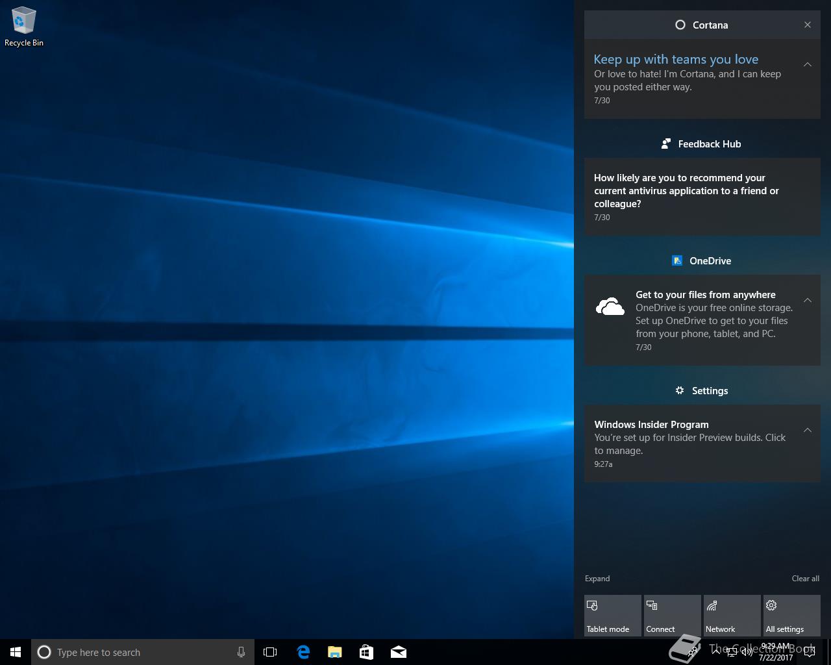Click inside the Type here to search box

143,652
